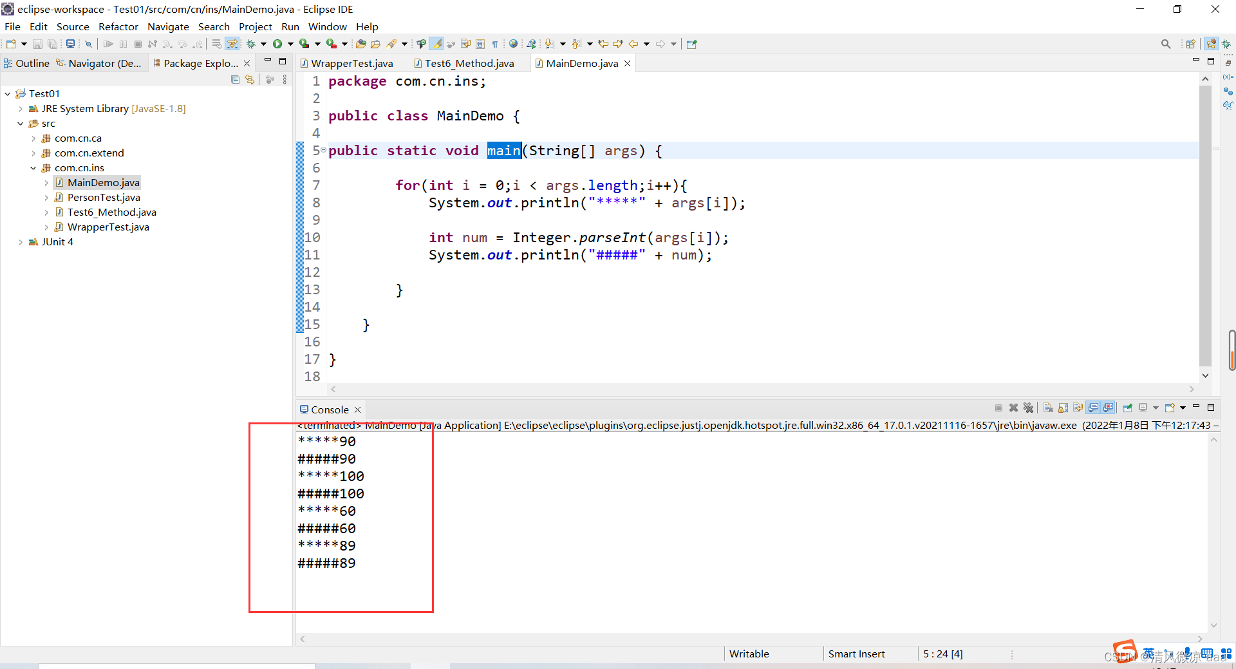Click Remove Launch in Console toolbar

pos(1013,408)
